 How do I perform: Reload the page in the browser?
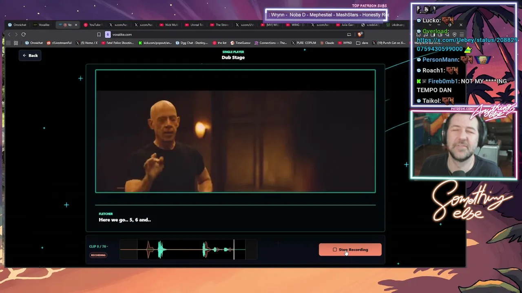pyautogui.click(x=24, y=35)
